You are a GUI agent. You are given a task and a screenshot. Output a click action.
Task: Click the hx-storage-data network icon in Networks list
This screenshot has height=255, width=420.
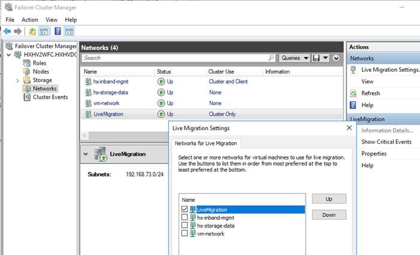88,92
